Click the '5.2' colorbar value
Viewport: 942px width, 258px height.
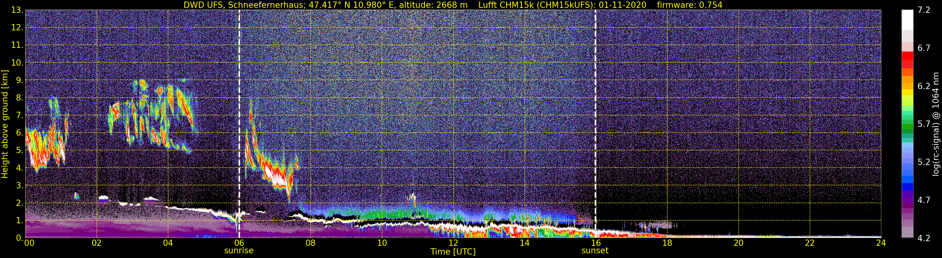(x=924, y=162)
